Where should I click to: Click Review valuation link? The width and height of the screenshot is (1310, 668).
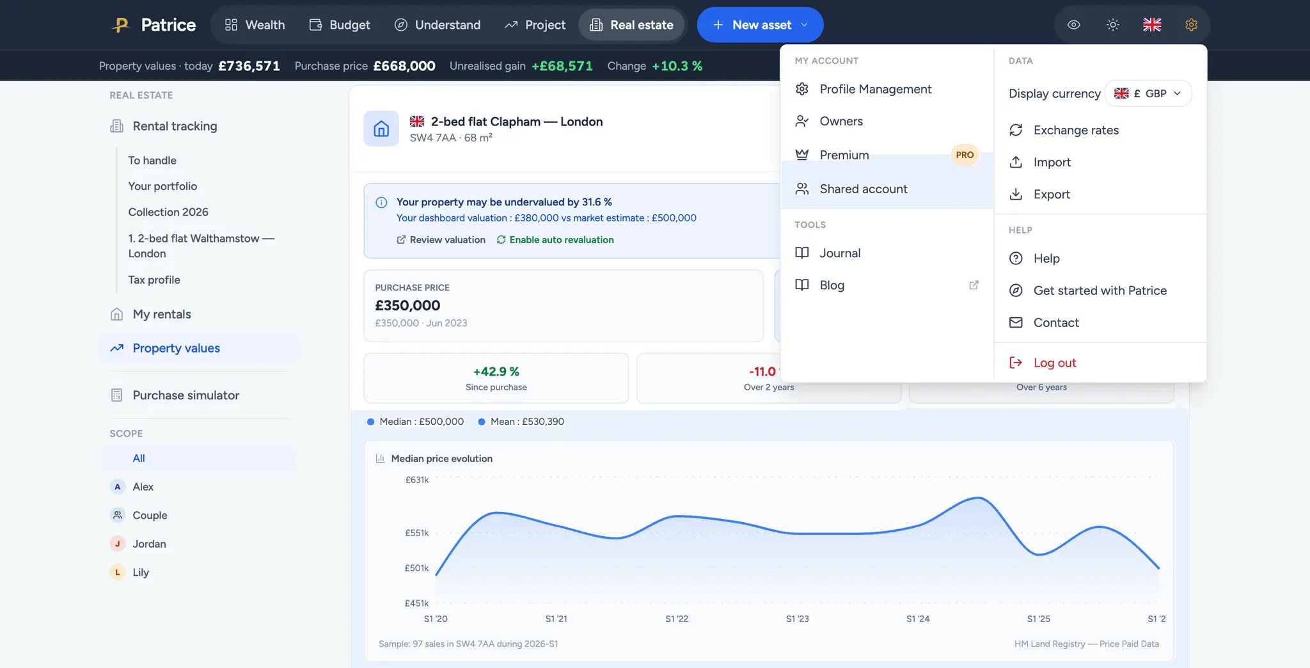(441, 240)
